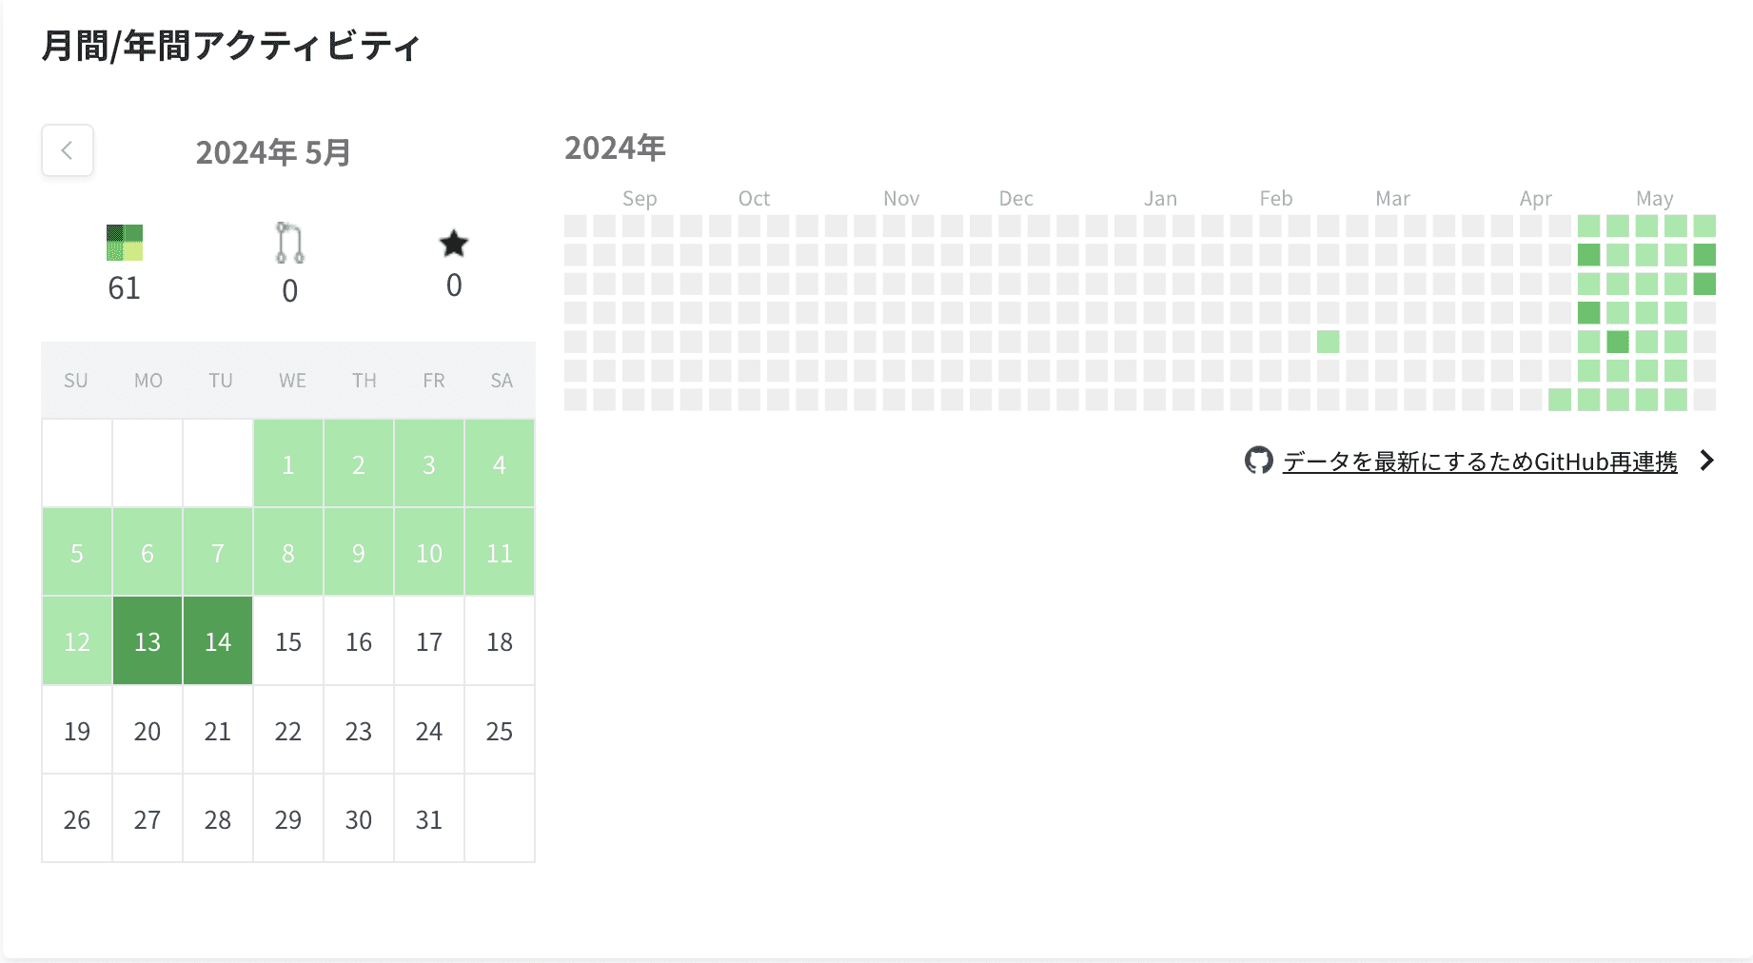Image resolution: width=1753 pixels, height=963 pixels.
Task: Click the lone green square under Feb
Action: click(1329, 342)
